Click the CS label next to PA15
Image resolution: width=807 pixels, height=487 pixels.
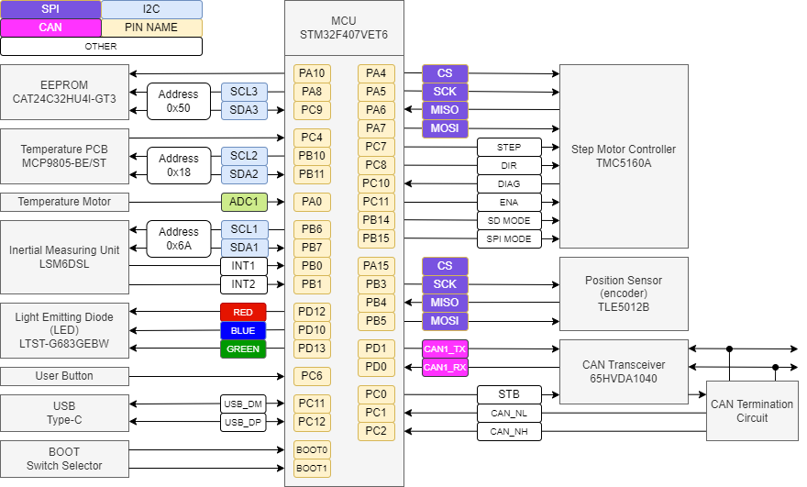(445, 266)
